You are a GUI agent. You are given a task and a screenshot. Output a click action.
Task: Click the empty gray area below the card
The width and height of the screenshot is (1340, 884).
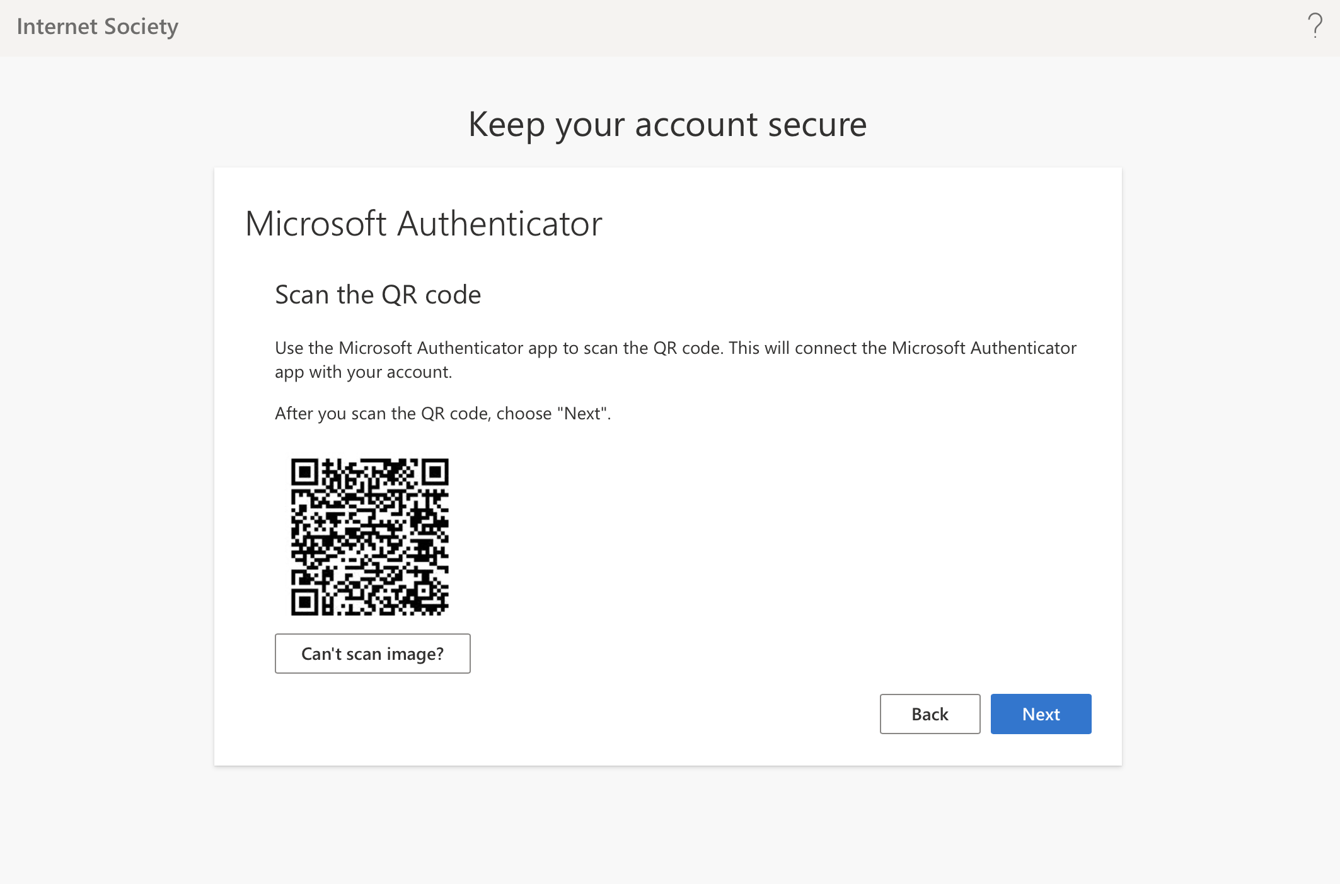click(667, 825)
